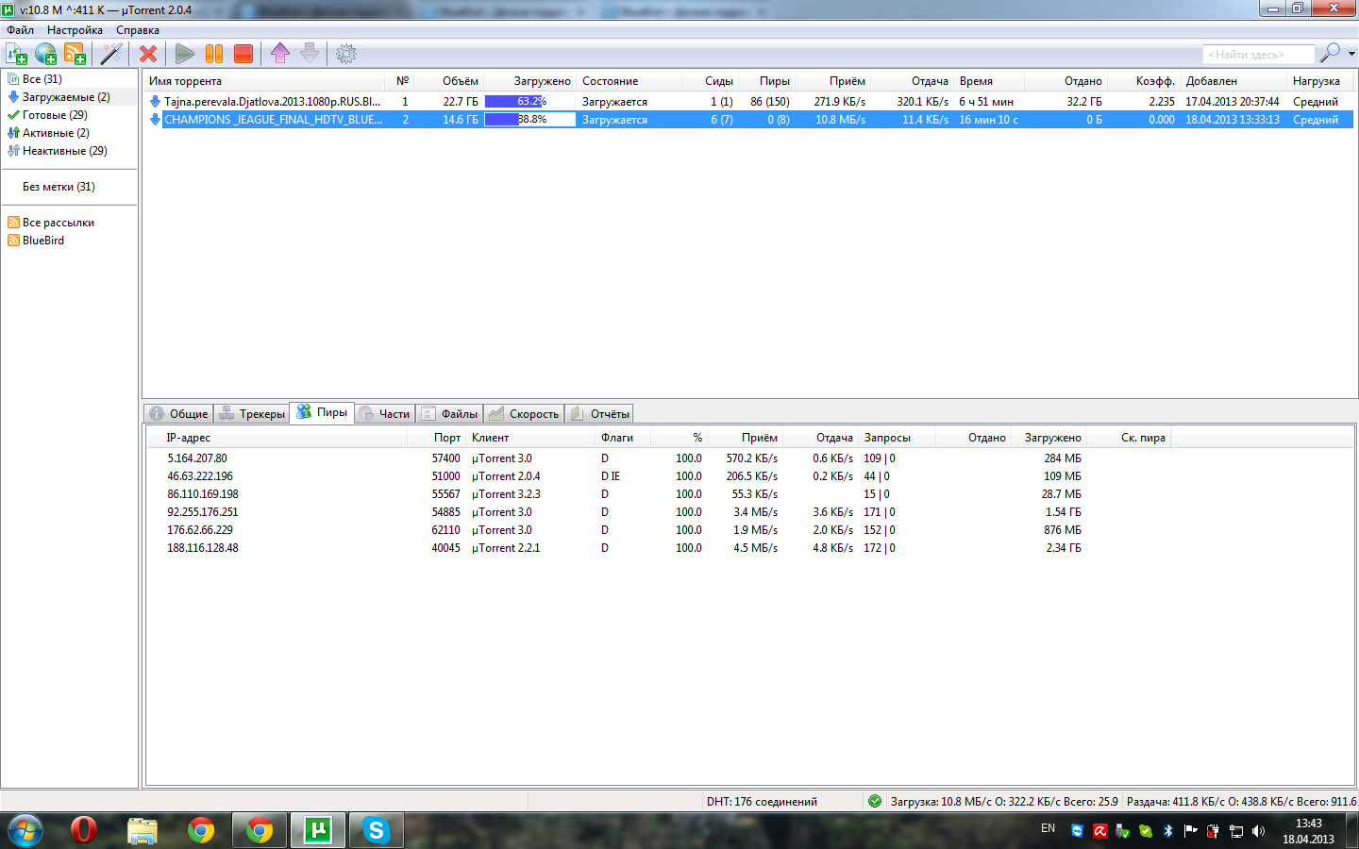Viewport: 1359px width, 849px height.
Task: Open the Справка menu
Action: click(x=138, y=30)
